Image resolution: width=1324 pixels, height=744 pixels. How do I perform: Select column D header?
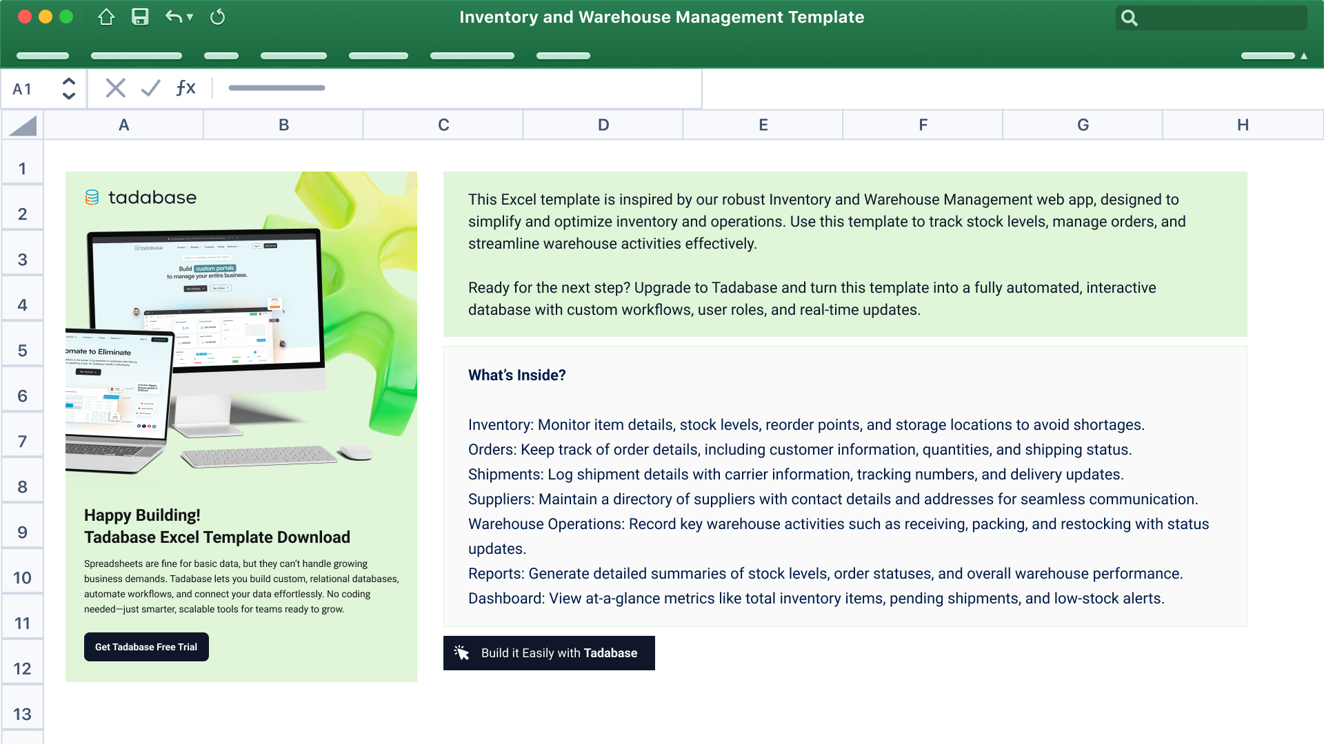pos(603,125)
